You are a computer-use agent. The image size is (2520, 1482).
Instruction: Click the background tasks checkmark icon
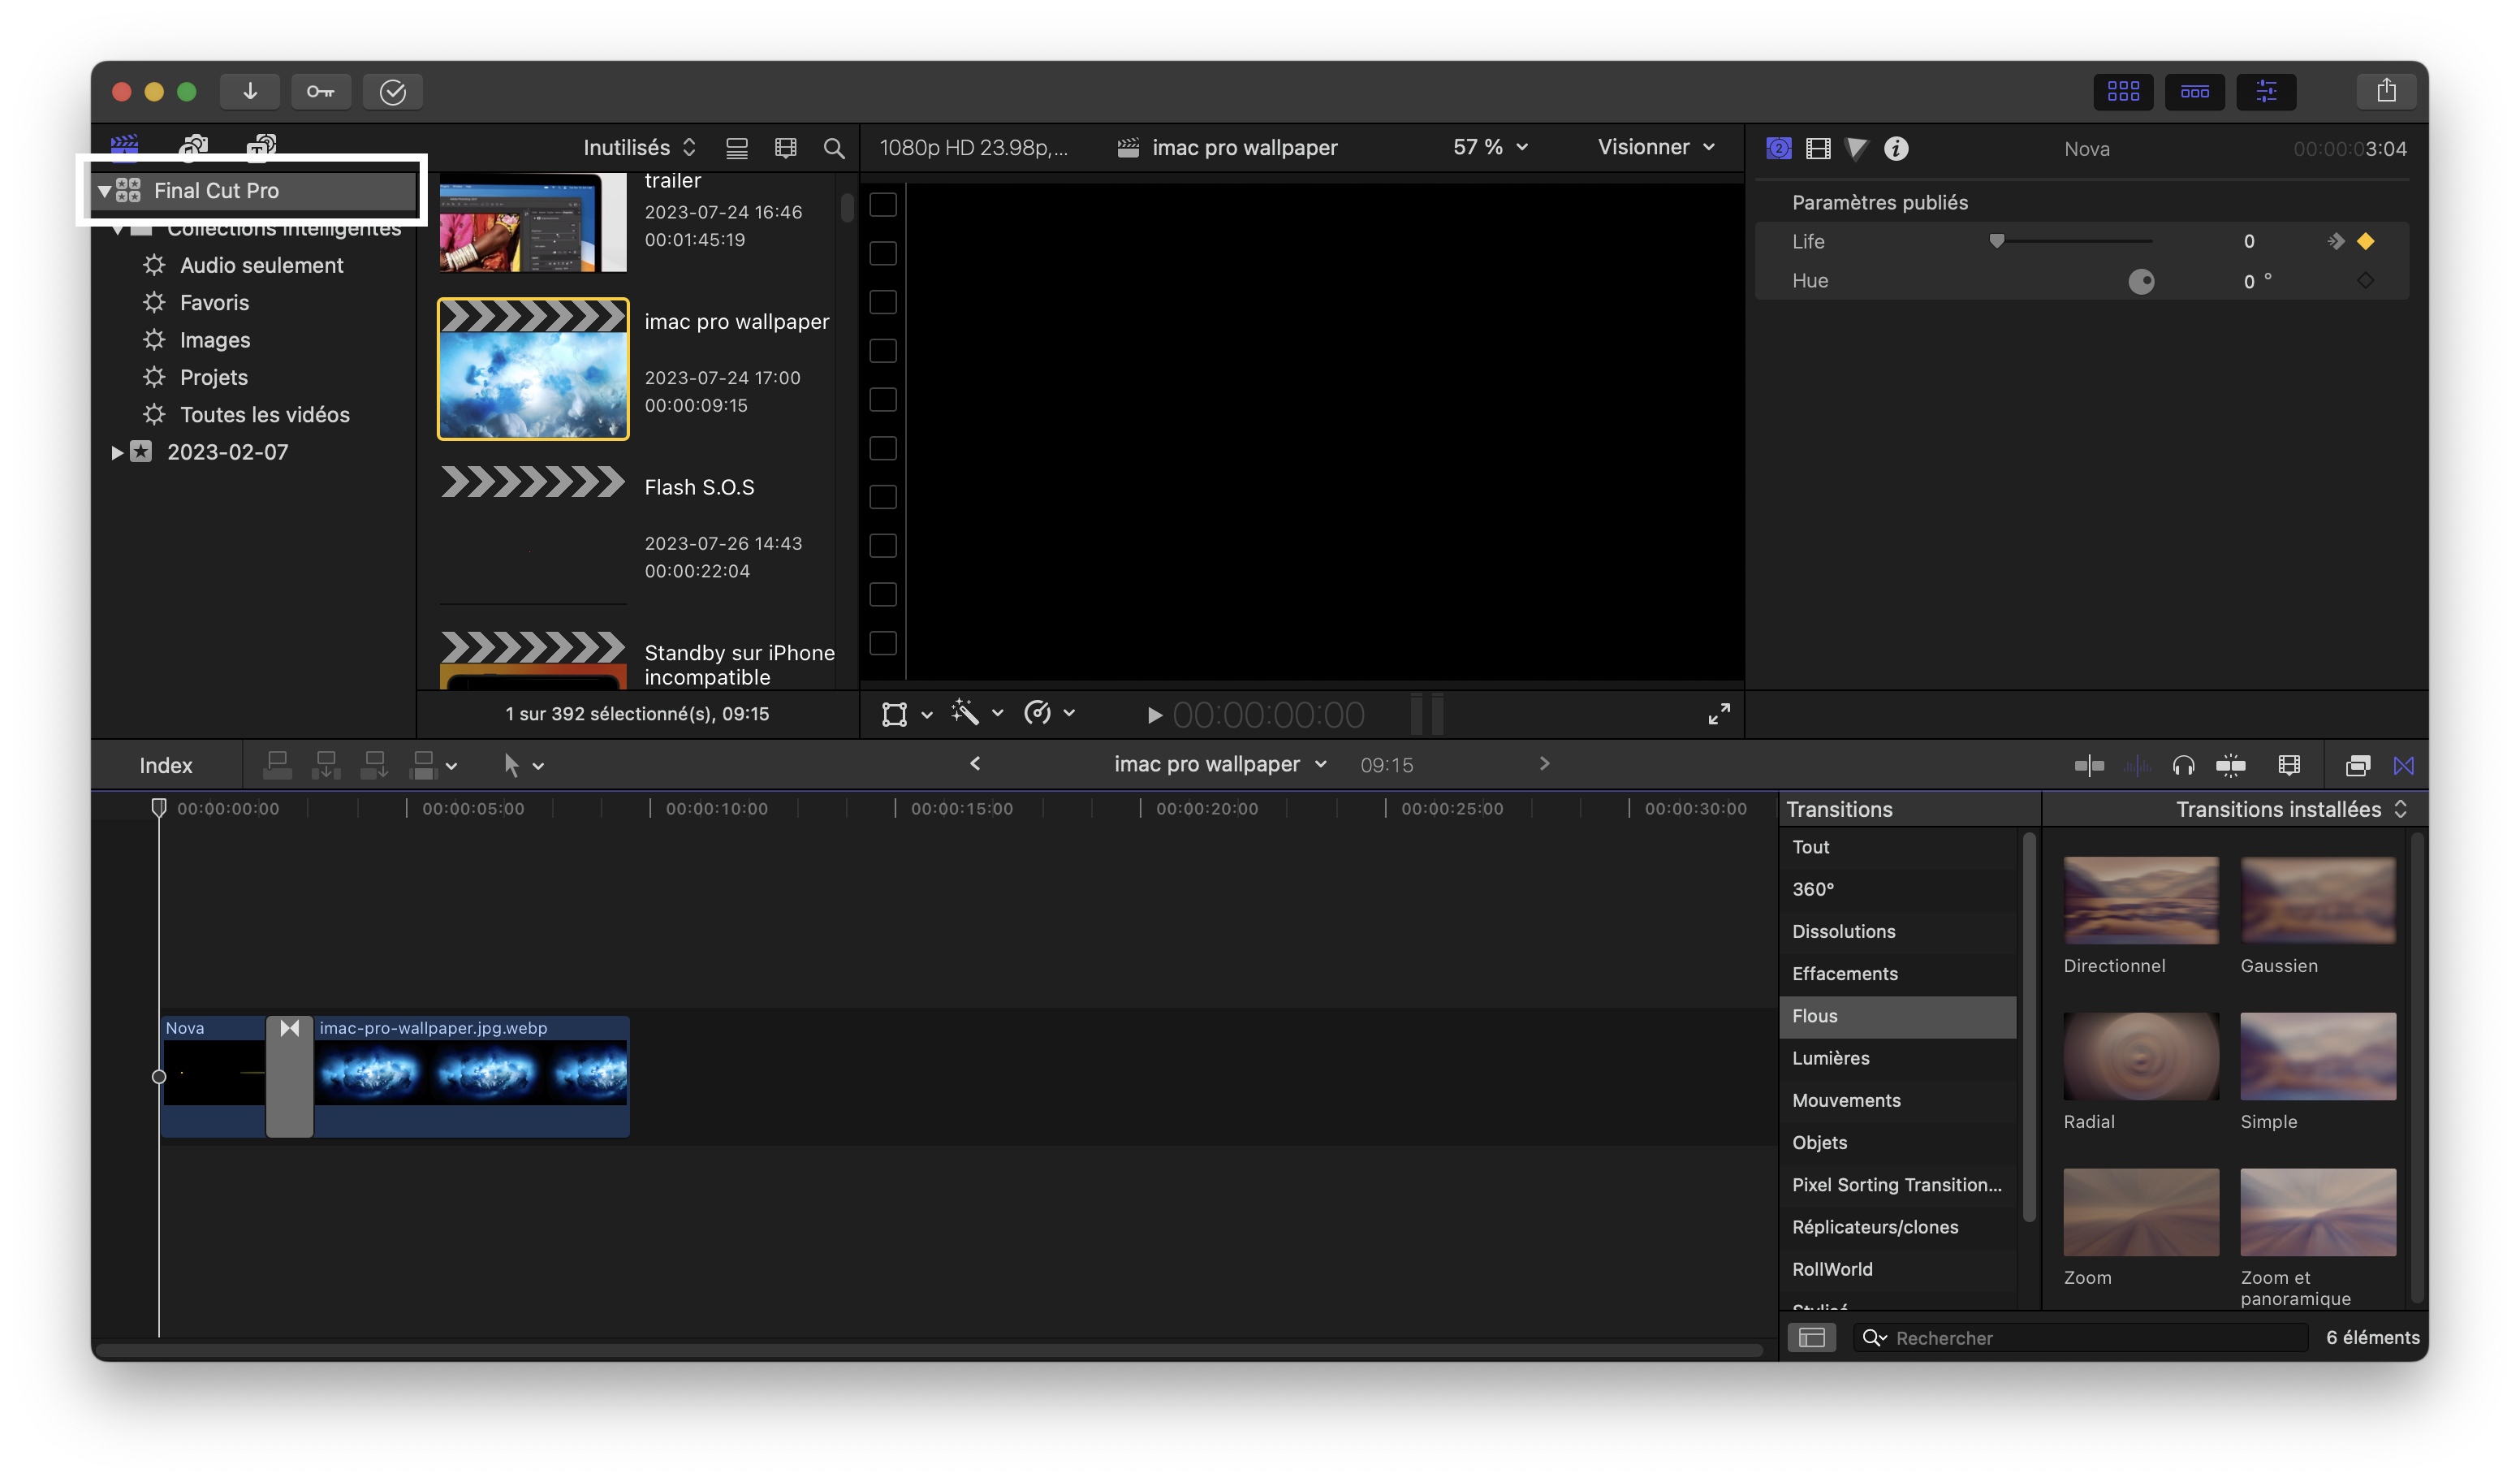click(x=392, y=92)
